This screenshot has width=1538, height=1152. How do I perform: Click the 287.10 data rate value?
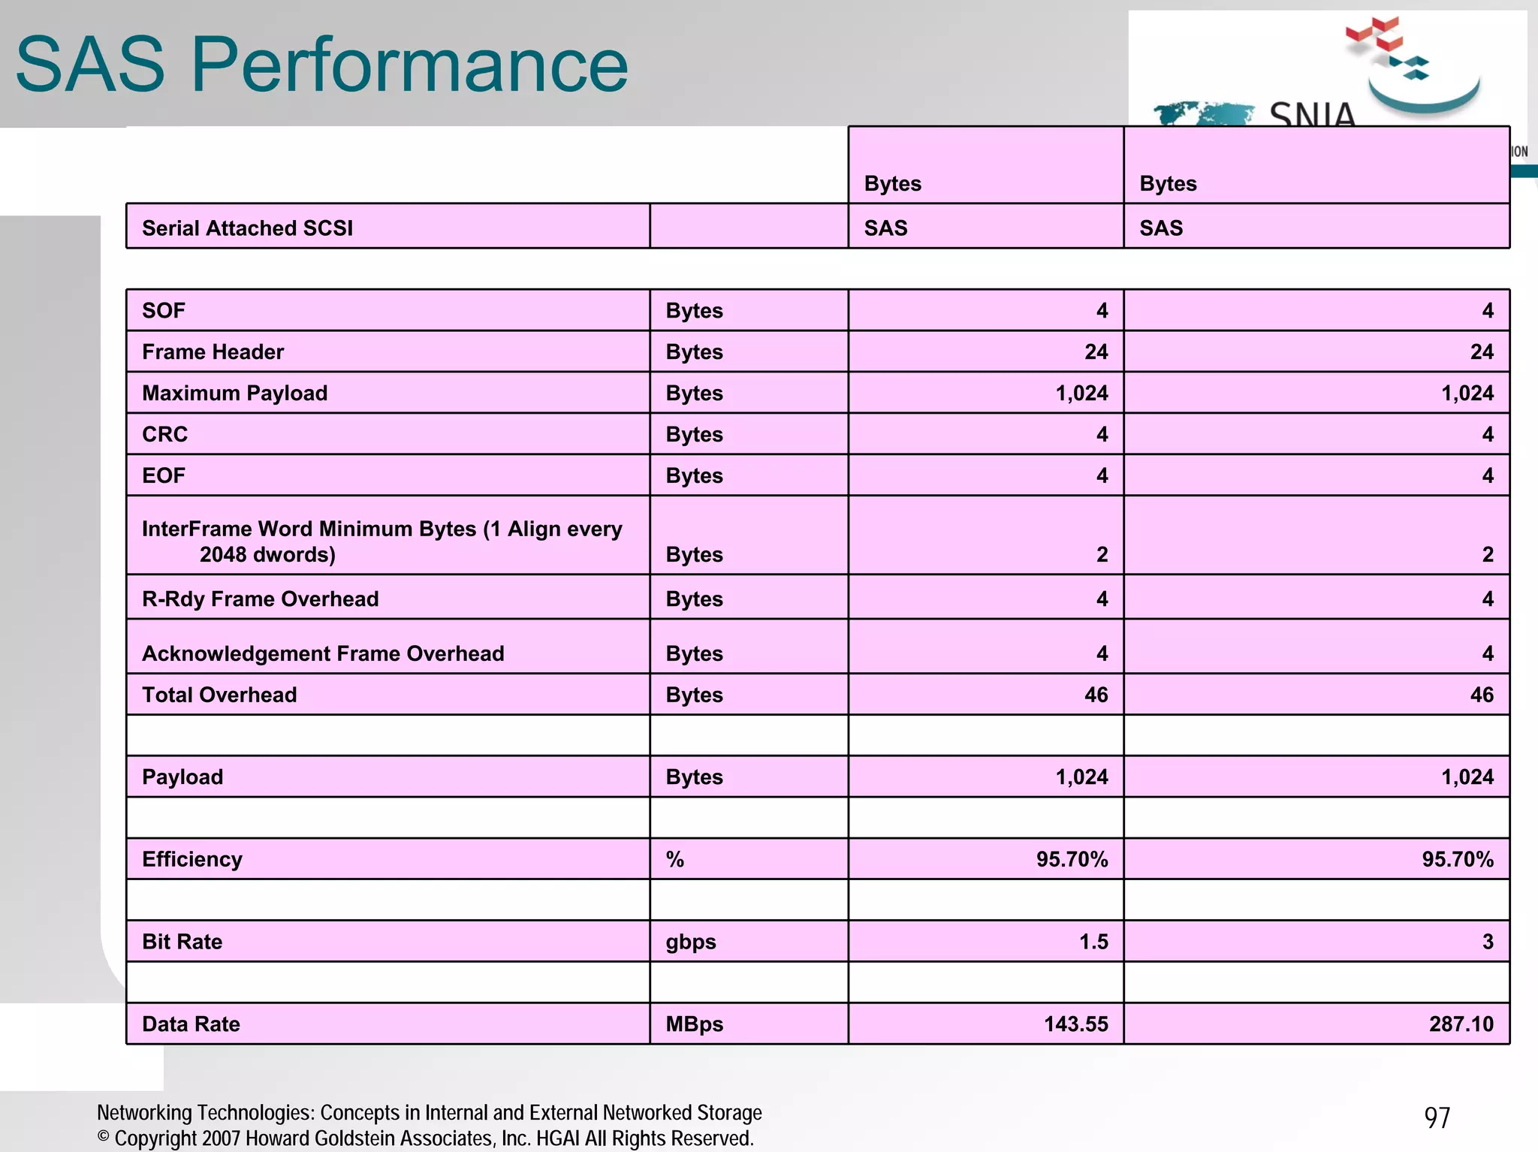(x=1461, y=1024)
